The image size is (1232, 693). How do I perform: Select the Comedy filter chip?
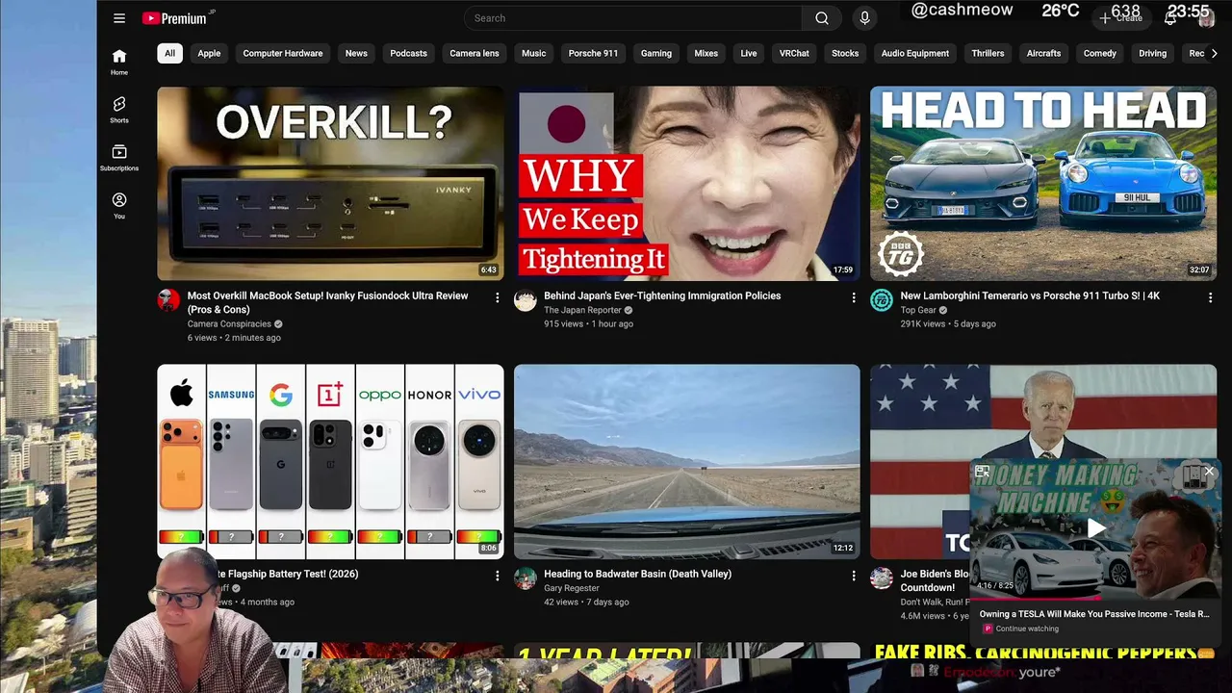pos(1100,54)
